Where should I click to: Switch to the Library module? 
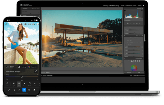[106, 6]
